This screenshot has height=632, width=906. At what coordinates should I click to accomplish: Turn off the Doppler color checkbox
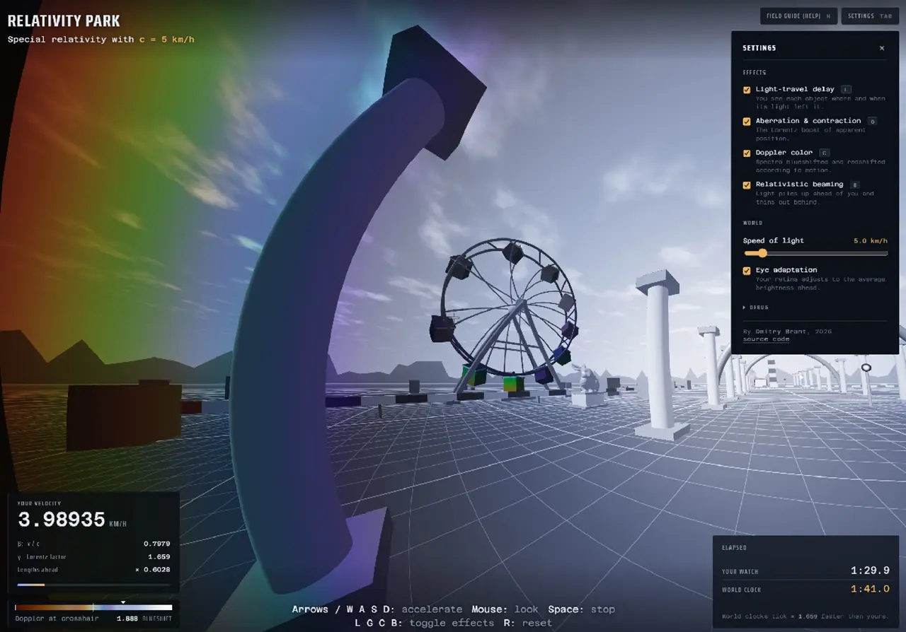(747, 153)
